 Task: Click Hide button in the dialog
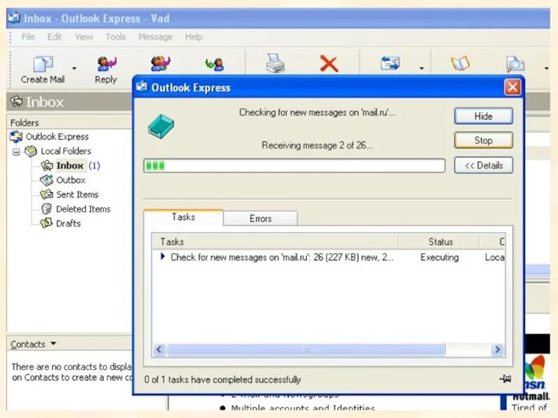(x=483, y=116)
